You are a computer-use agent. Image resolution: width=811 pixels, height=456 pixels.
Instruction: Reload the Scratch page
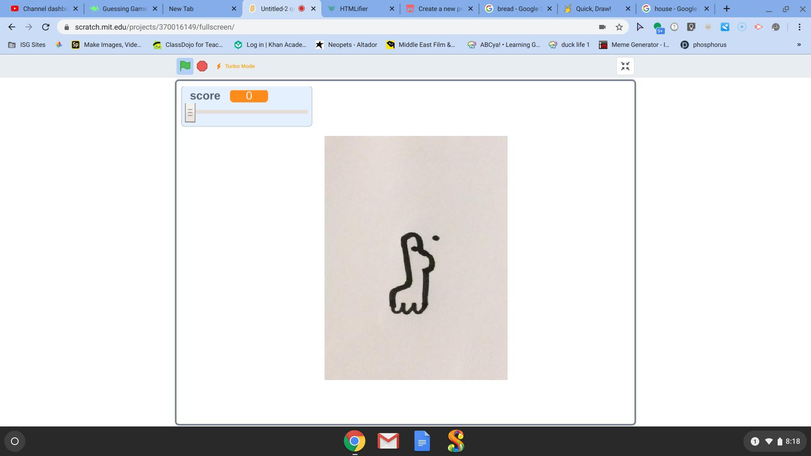coord(46,27)
